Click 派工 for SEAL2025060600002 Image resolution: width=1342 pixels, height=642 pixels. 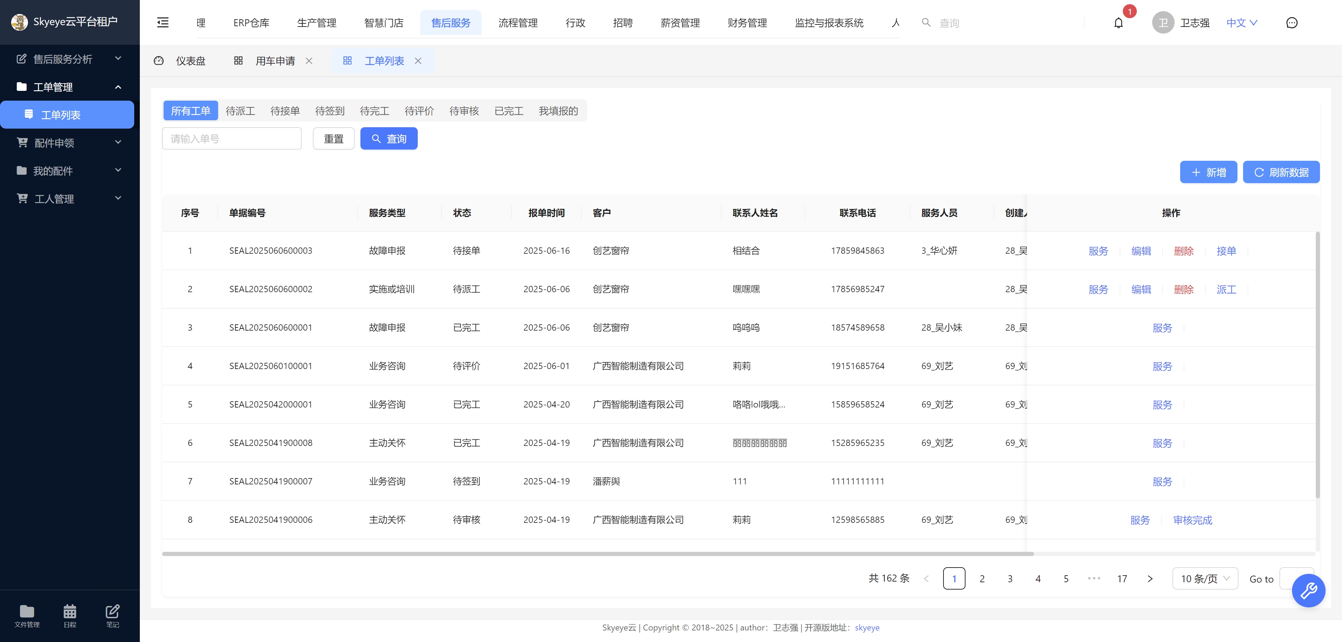1226,289
